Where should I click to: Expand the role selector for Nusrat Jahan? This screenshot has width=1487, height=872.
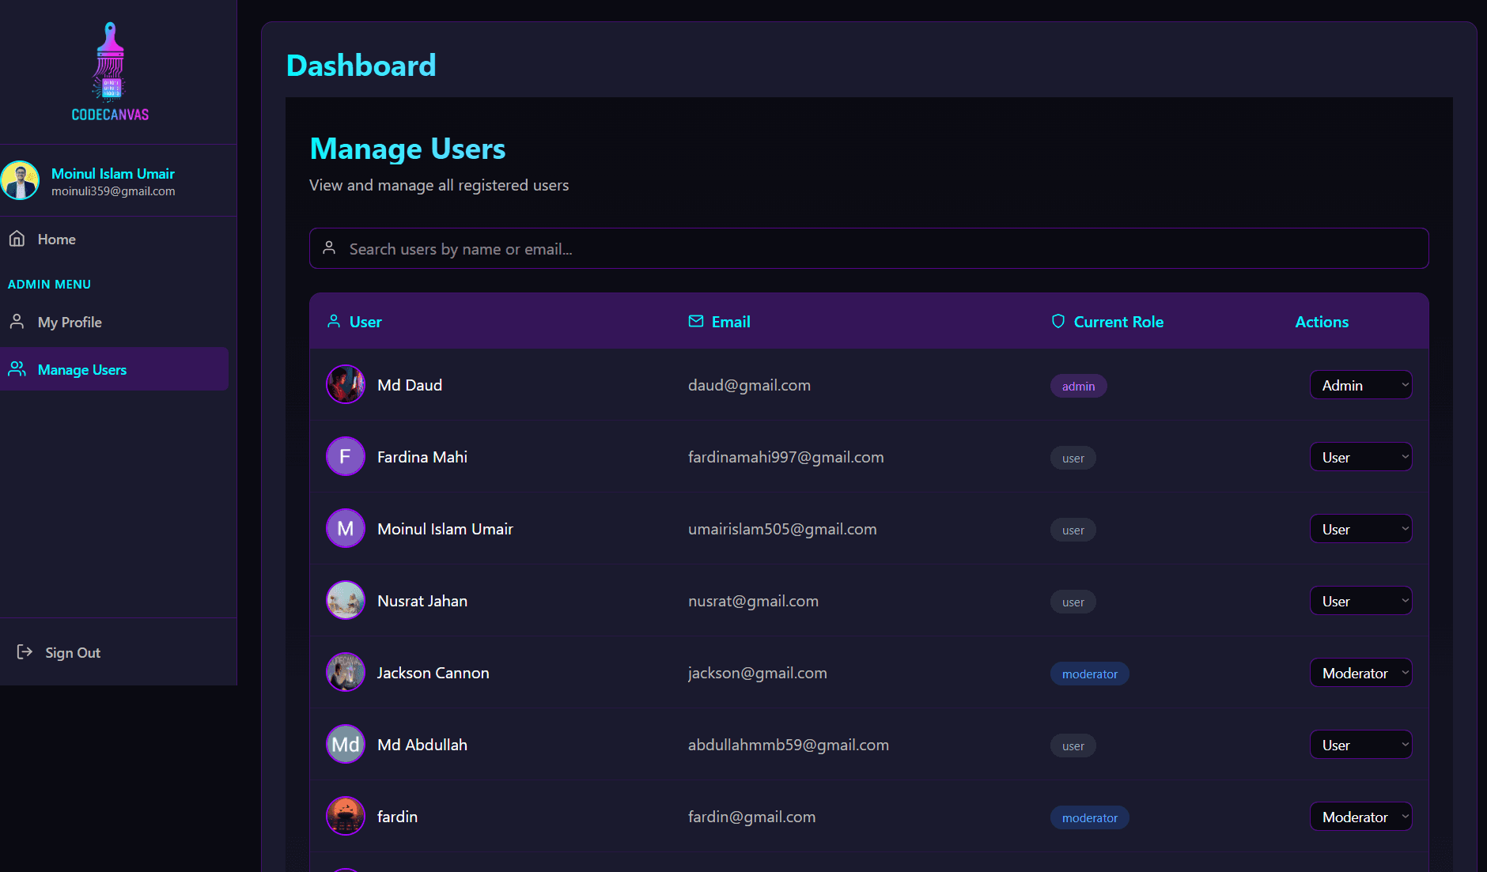coord(1360,602)
